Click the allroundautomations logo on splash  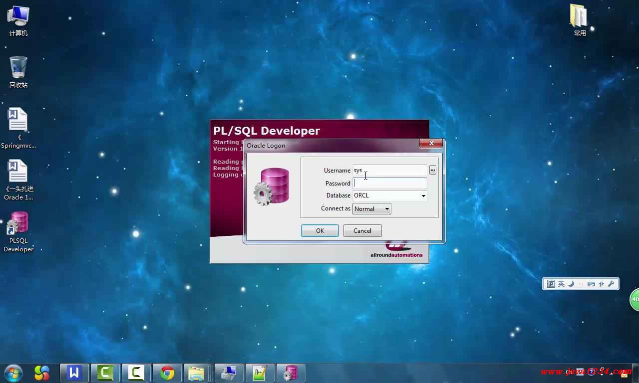[x=396, y=250]
